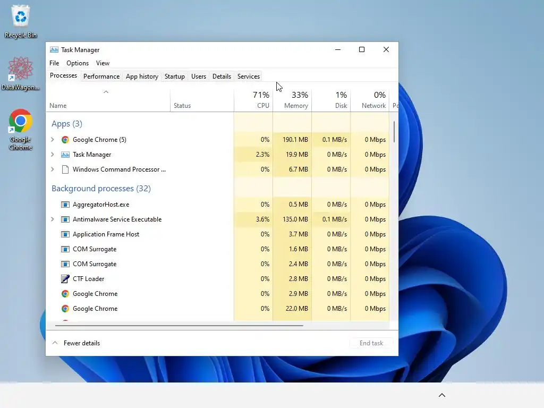Screen dimensions: 544x408
Task: Click the horizontal scrollbar at list bottom
Action: tap(179, 326)
